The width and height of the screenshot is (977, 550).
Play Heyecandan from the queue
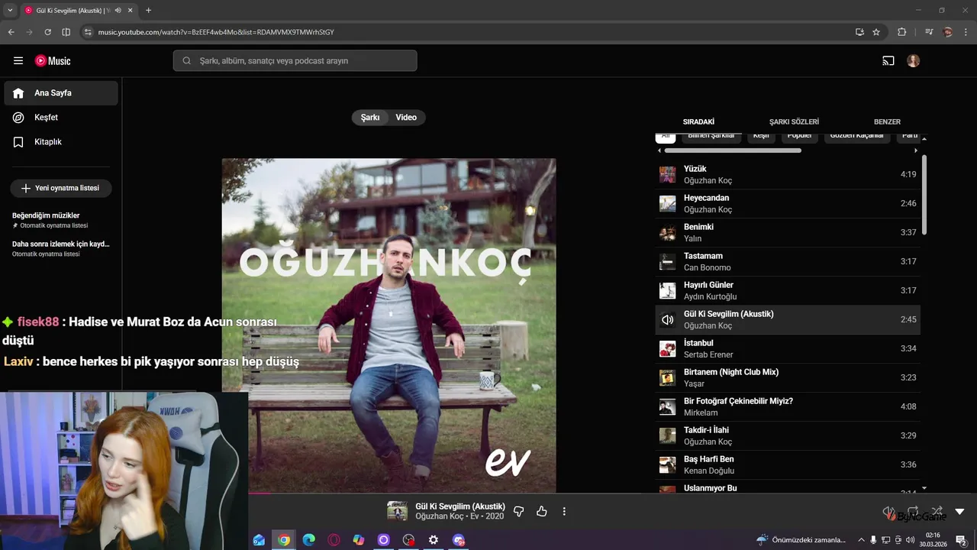point(788,203)
